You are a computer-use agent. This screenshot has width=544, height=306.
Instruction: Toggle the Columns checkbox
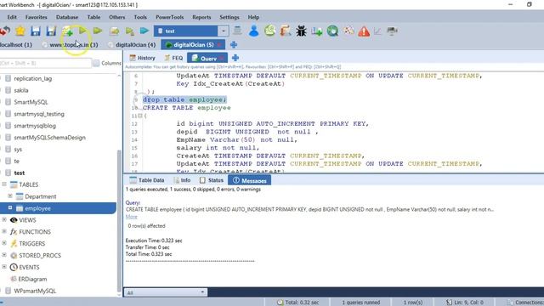pos(96,63)
